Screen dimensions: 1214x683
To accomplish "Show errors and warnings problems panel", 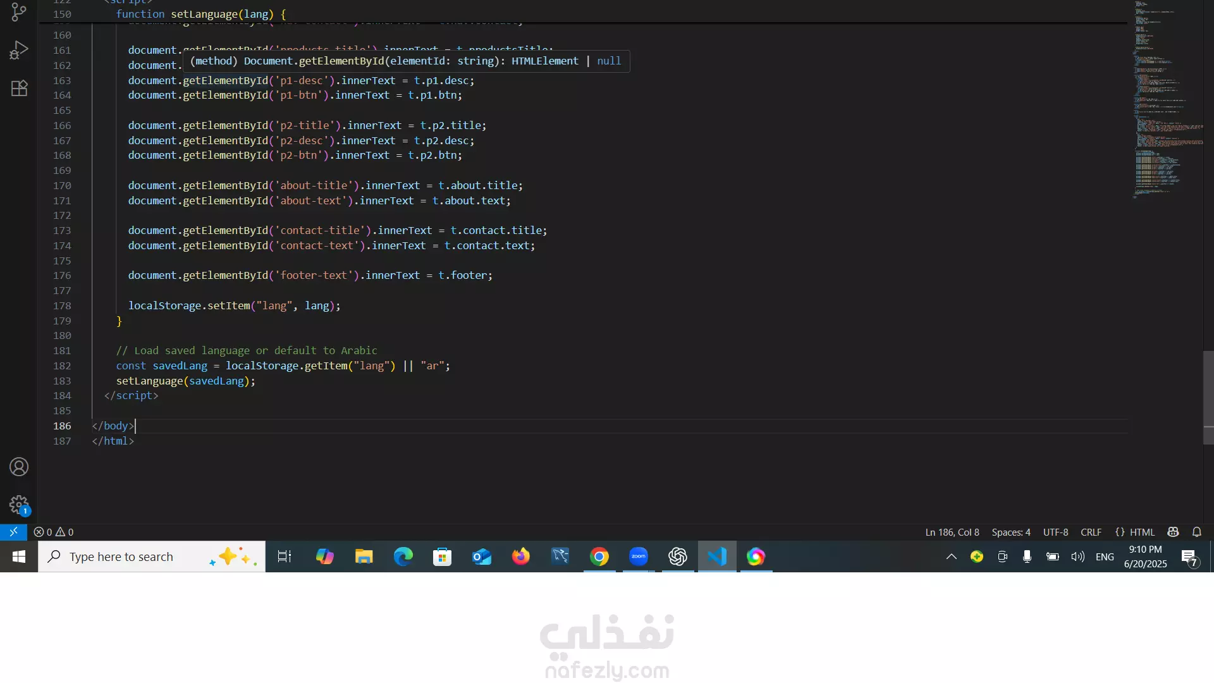I will tap(54, 532).
